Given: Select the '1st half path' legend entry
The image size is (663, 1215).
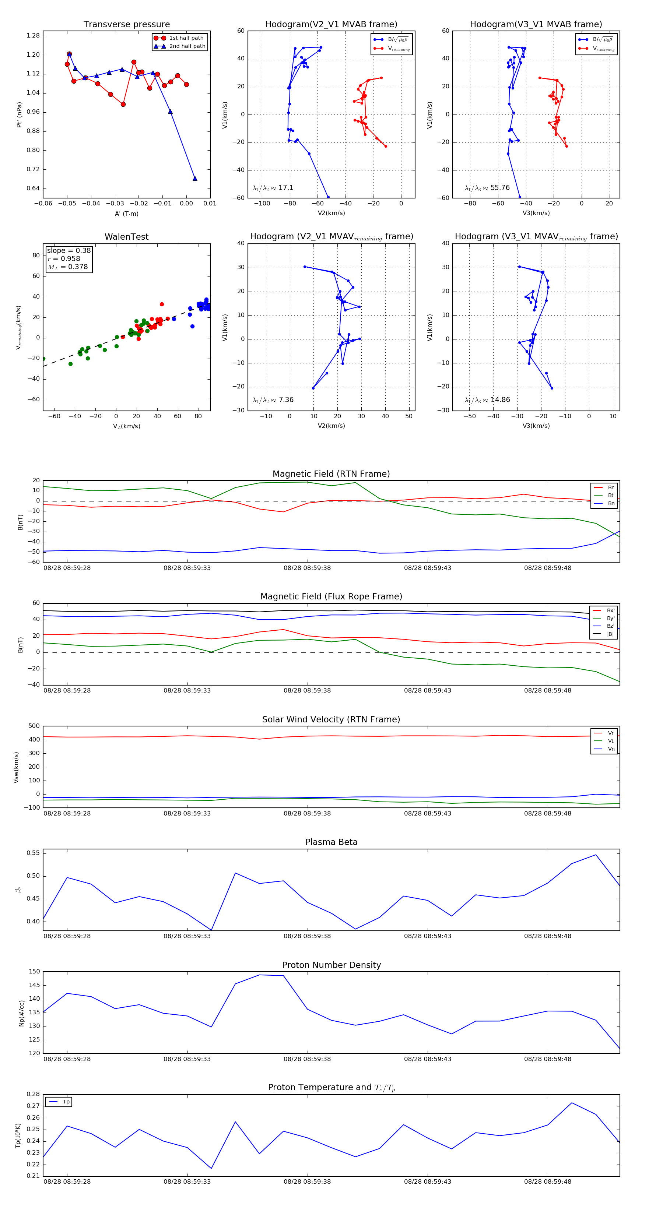Looking at the screenshot, I should point(180,38).
